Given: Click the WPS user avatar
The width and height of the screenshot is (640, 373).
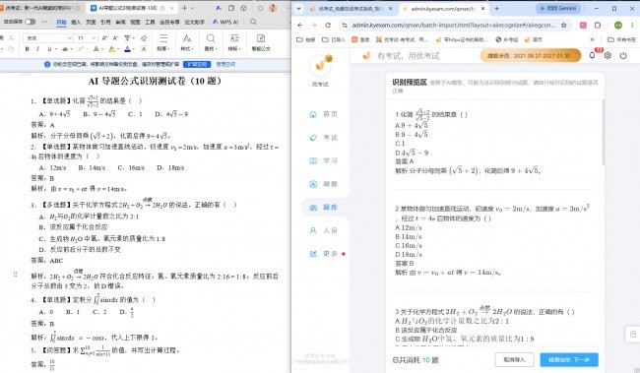Looking at the screenshot, I should (273, 8).
